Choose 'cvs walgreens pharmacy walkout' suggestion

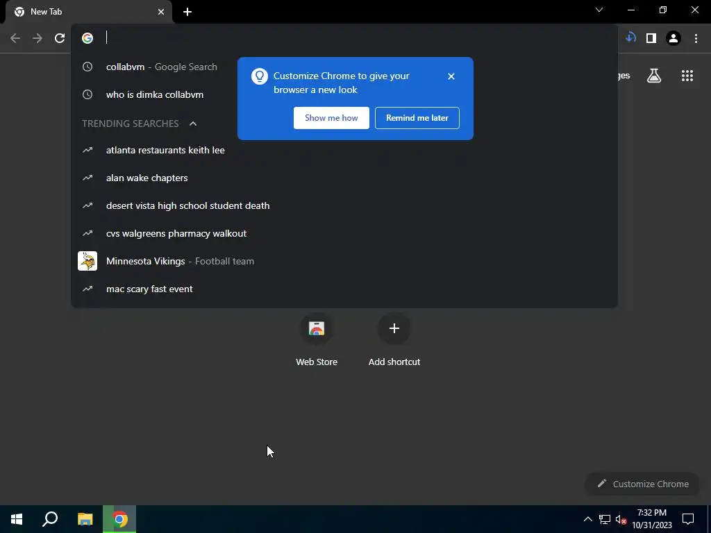pyautogui.click(x=344, y=233)
